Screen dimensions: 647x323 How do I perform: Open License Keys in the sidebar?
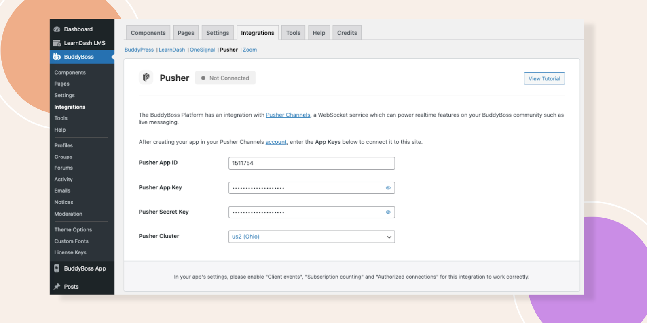(70, 253)
